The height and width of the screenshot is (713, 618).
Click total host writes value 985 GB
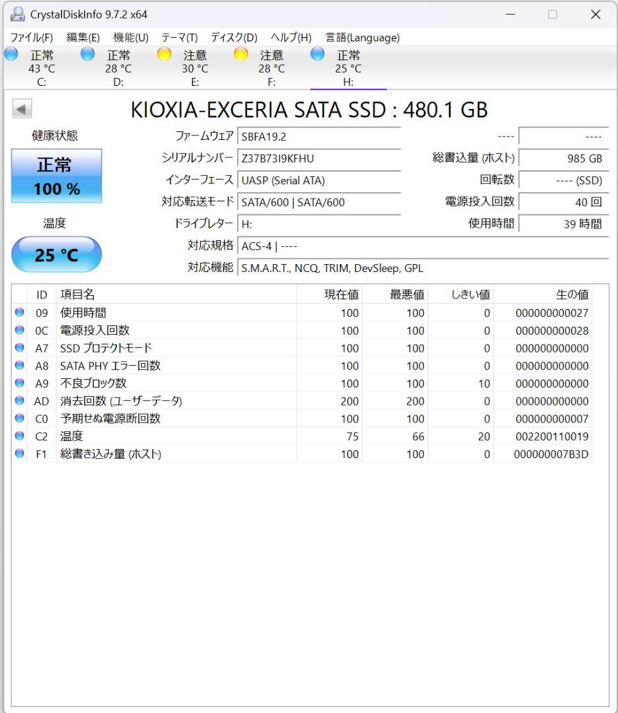(x=563, y=158)
